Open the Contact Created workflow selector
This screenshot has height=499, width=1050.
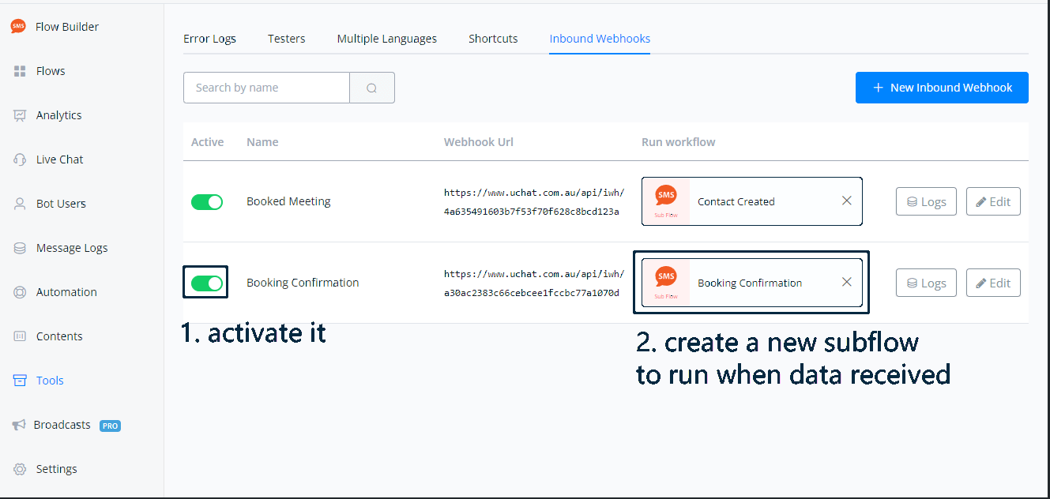point(752,201)
